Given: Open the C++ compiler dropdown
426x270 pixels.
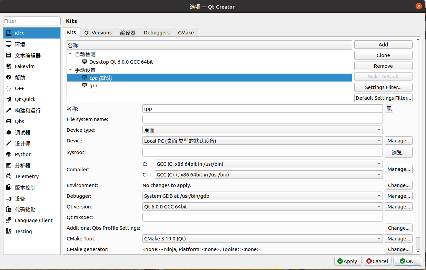Looking at the screenshot, I should (x=269, y=175).
